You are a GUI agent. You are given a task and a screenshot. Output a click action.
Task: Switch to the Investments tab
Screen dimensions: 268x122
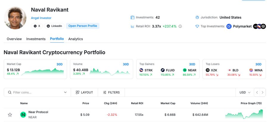click(x=36, y=39)
